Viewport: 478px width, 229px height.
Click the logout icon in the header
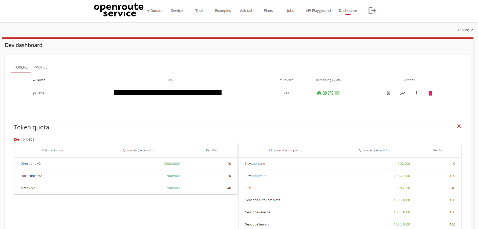(x=372, y=11)
